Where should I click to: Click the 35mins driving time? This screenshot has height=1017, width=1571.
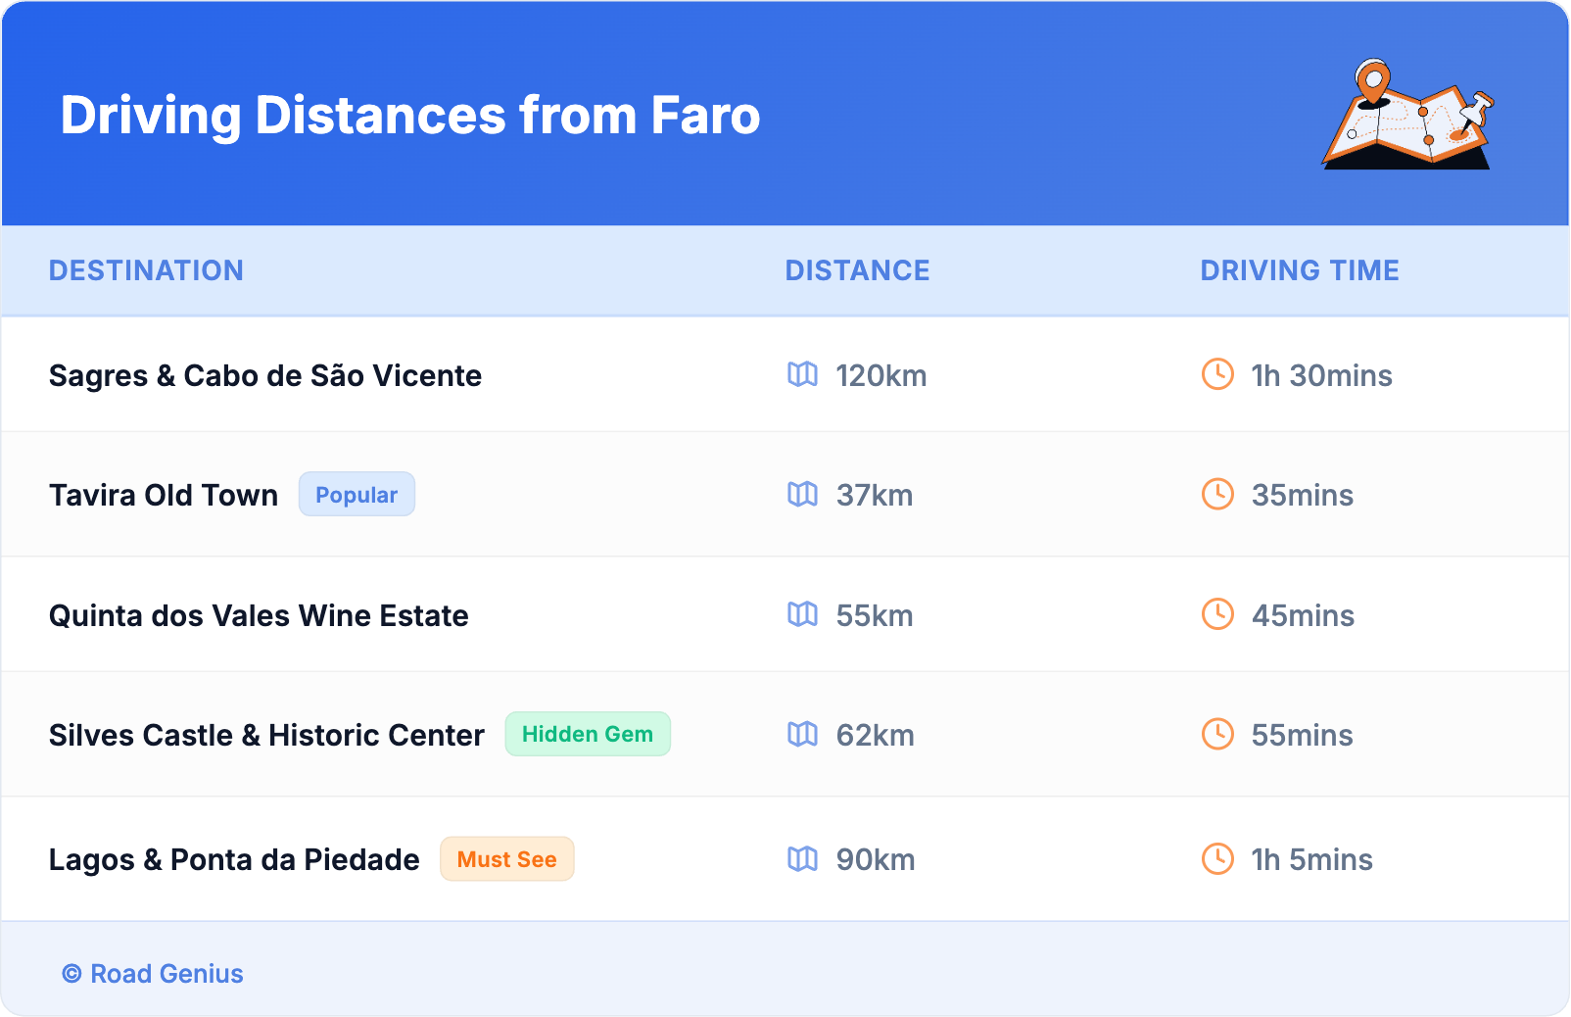click(x=1303, y=495)
